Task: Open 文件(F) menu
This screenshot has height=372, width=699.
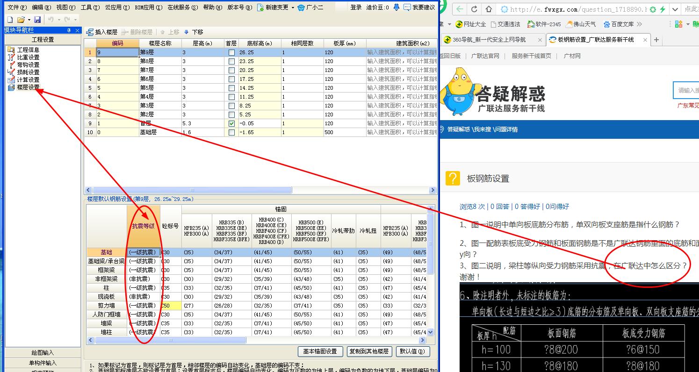Action: (x=17, y=7)
